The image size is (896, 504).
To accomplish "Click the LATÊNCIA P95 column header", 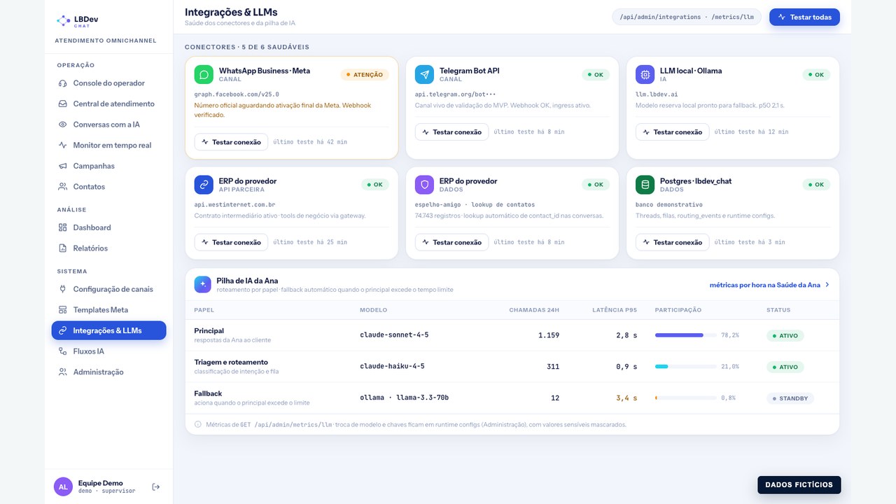I will [615, 310].
